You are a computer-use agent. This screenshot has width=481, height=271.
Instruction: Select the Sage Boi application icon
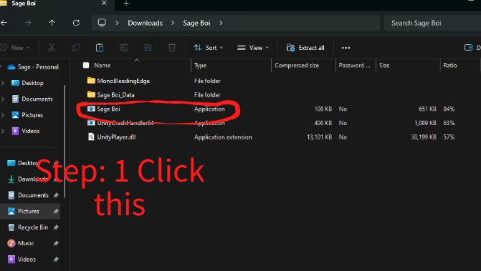91,109
